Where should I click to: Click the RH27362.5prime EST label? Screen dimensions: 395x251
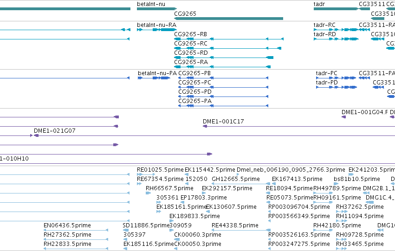point(67,235)
